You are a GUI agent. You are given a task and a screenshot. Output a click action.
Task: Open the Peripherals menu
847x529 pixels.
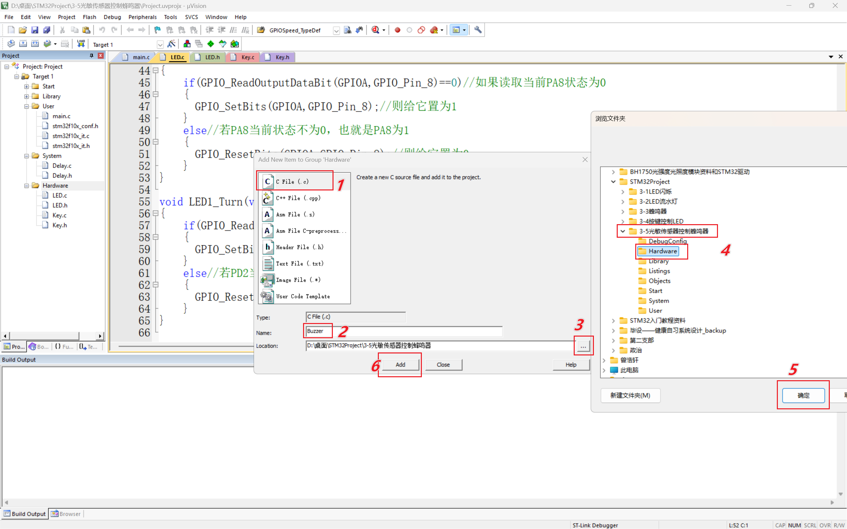[142, 17]
